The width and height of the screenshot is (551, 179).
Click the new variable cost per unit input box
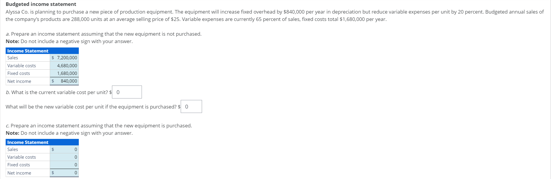pyautogui.click(x=191, y=106)
